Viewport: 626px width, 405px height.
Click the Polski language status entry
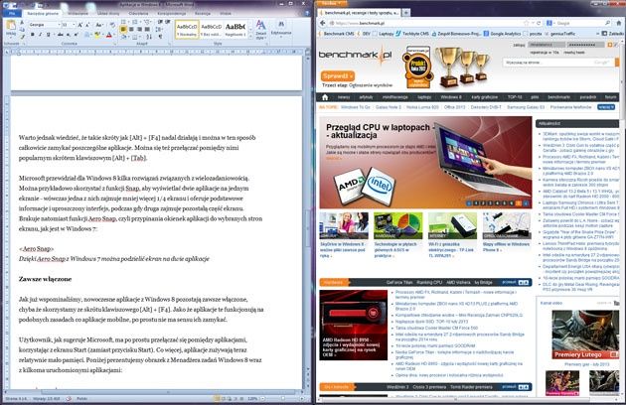pos(81,398)
